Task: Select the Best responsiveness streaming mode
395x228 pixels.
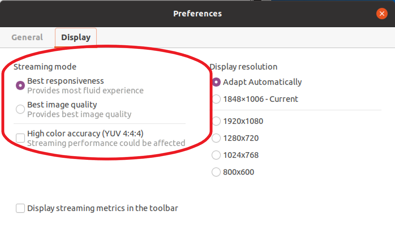Action: pyautogui.click(x=20, y=85)
